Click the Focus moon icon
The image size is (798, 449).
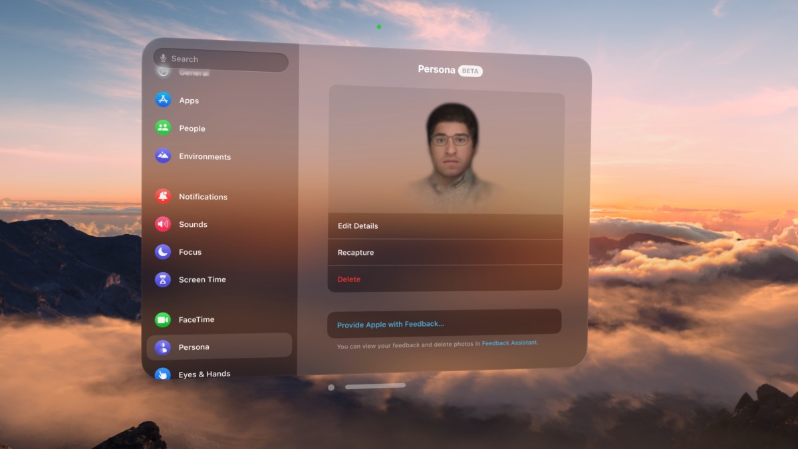pyautogui.click(x=163, y=252)
